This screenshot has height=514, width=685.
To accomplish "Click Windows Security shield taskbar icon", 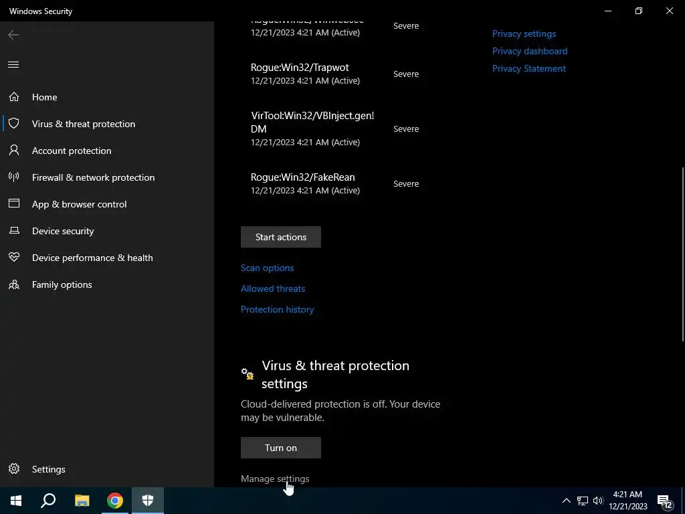I will 148,501.
